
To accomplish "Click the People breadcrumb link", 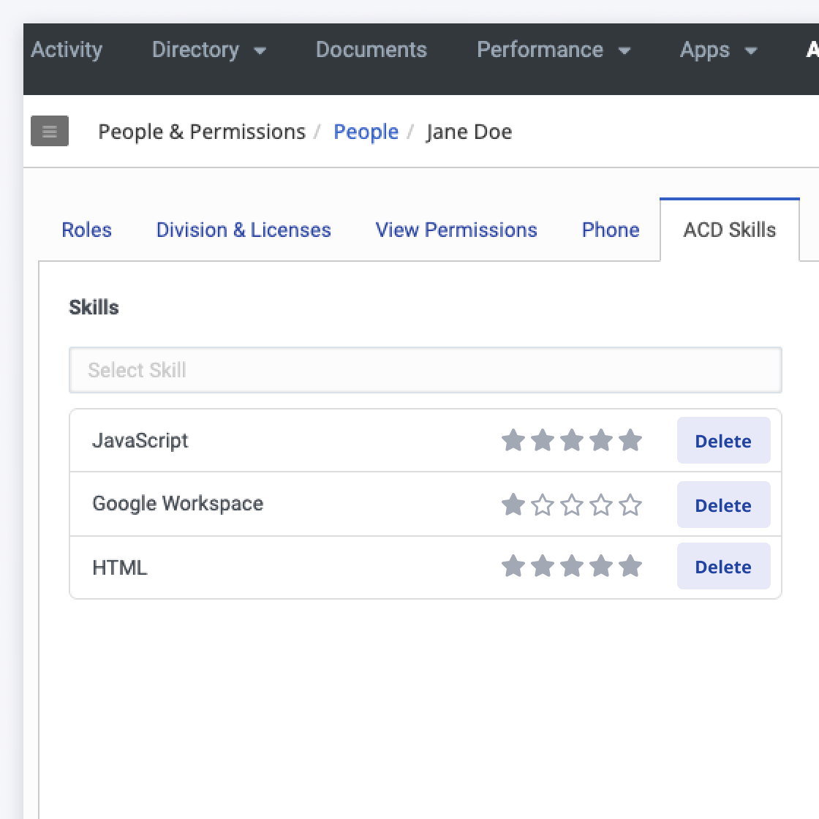I will point(366,132).
